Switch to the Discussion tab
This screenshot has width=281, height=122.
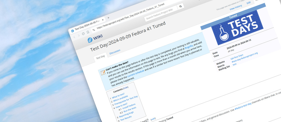tap(115, 51)
